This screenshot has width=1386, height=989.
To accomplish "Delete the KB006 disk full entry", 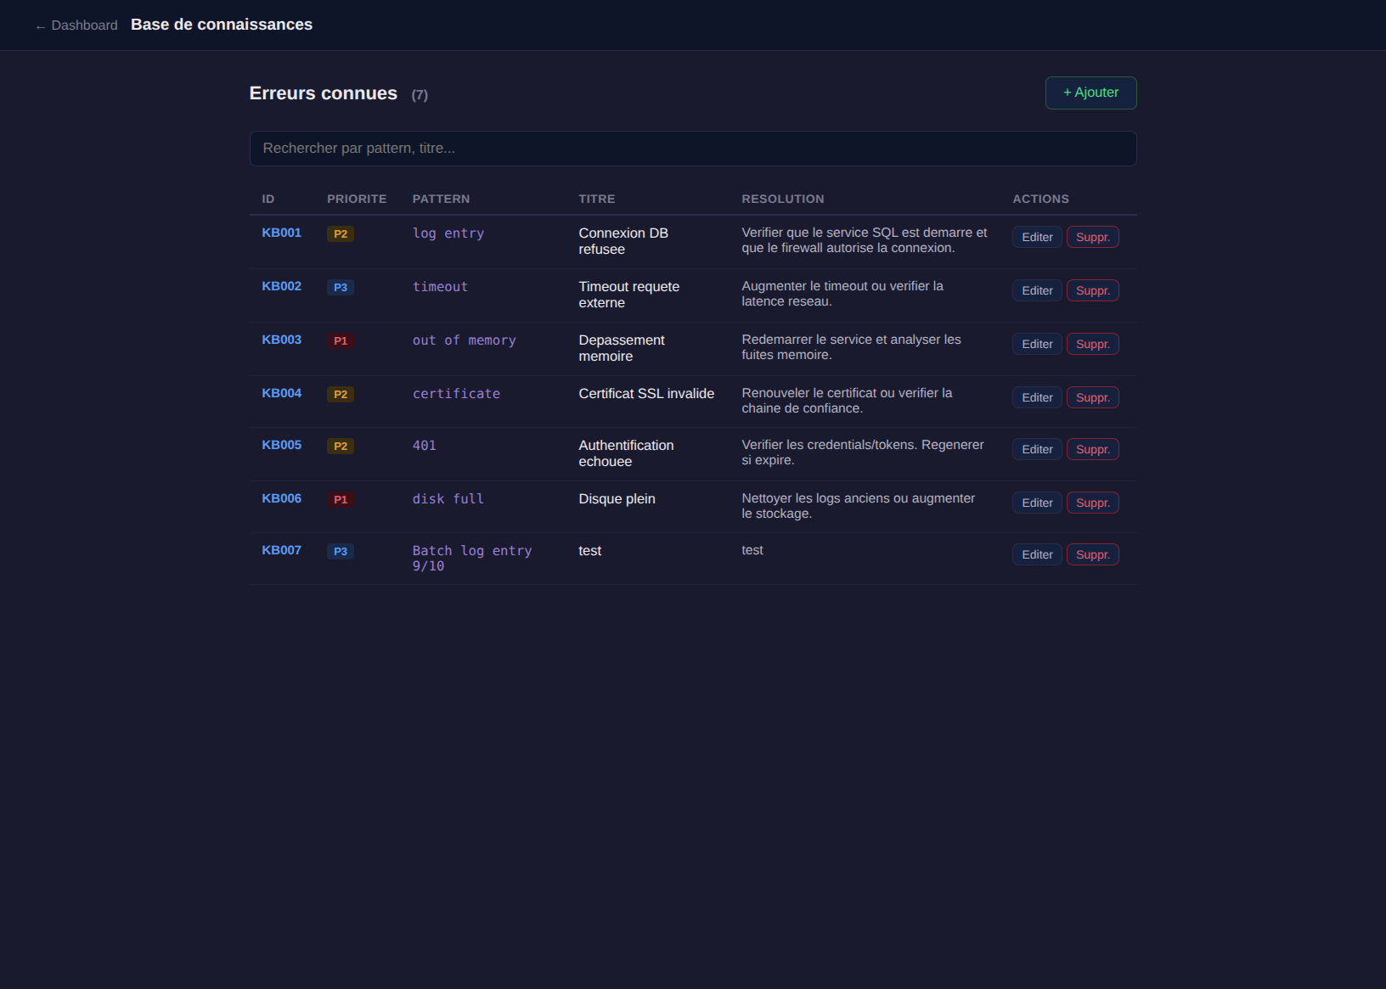I will [x=1092, y=503].
